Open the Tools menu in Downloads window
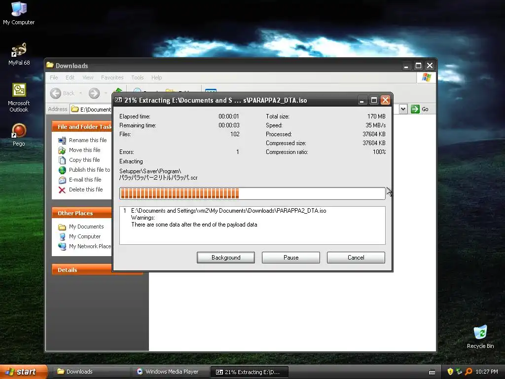This screenshot has width=505, height=379. [x=137, y=77]
